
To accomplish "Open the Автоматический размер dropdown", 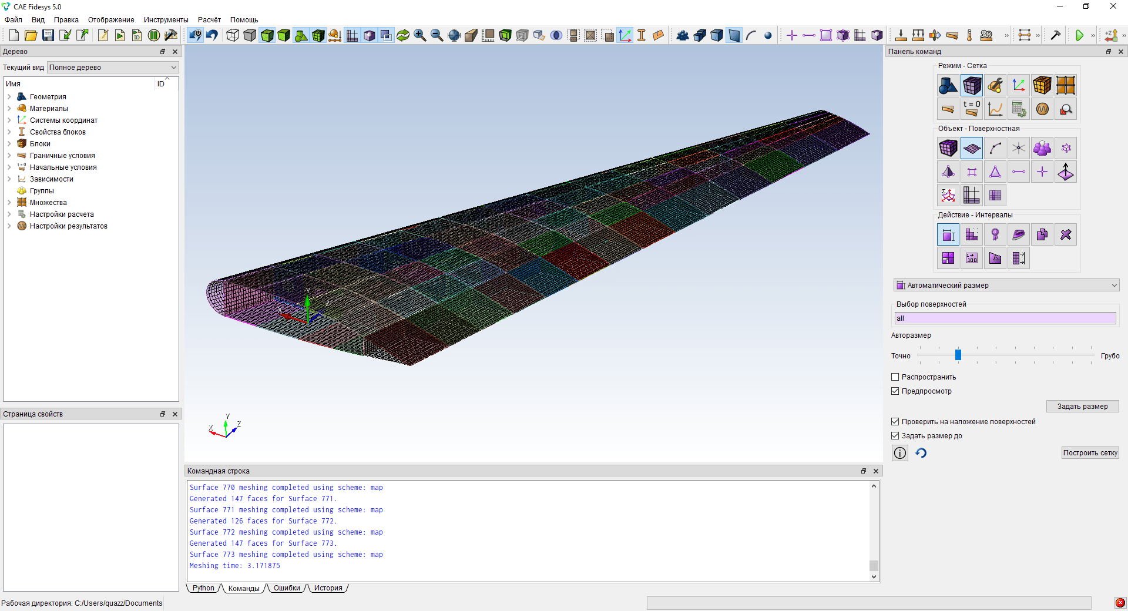I will (x=1006, y=286).
